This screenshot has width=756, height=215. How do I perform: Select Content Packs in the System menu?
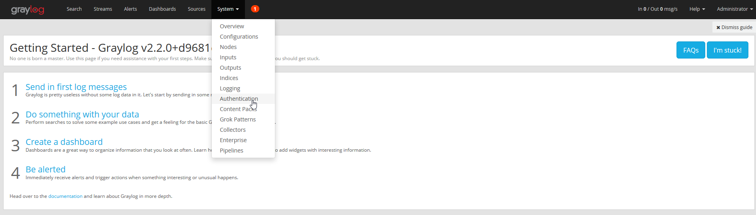243,109
